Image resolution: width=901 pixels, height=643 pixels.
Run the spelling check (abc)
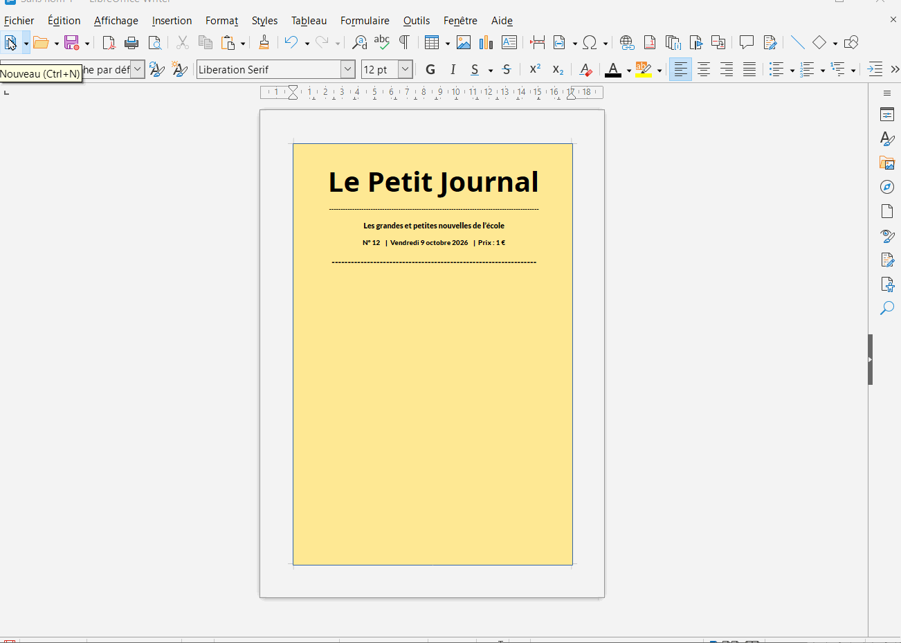coord(381,43)
